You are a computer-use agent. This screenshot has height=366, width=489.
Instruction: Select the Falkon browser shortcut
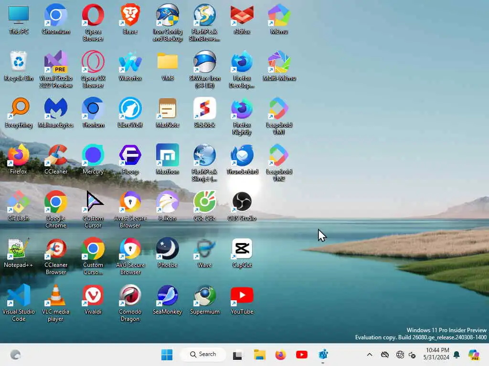[168, 206]
